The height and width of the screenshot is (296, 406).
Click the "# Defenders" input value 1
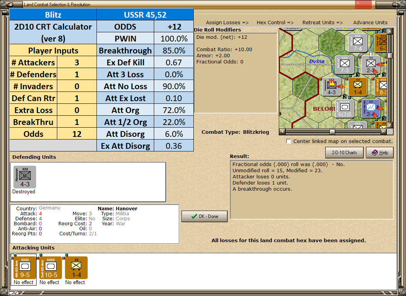pyautogui.click(x=77, y=74)
